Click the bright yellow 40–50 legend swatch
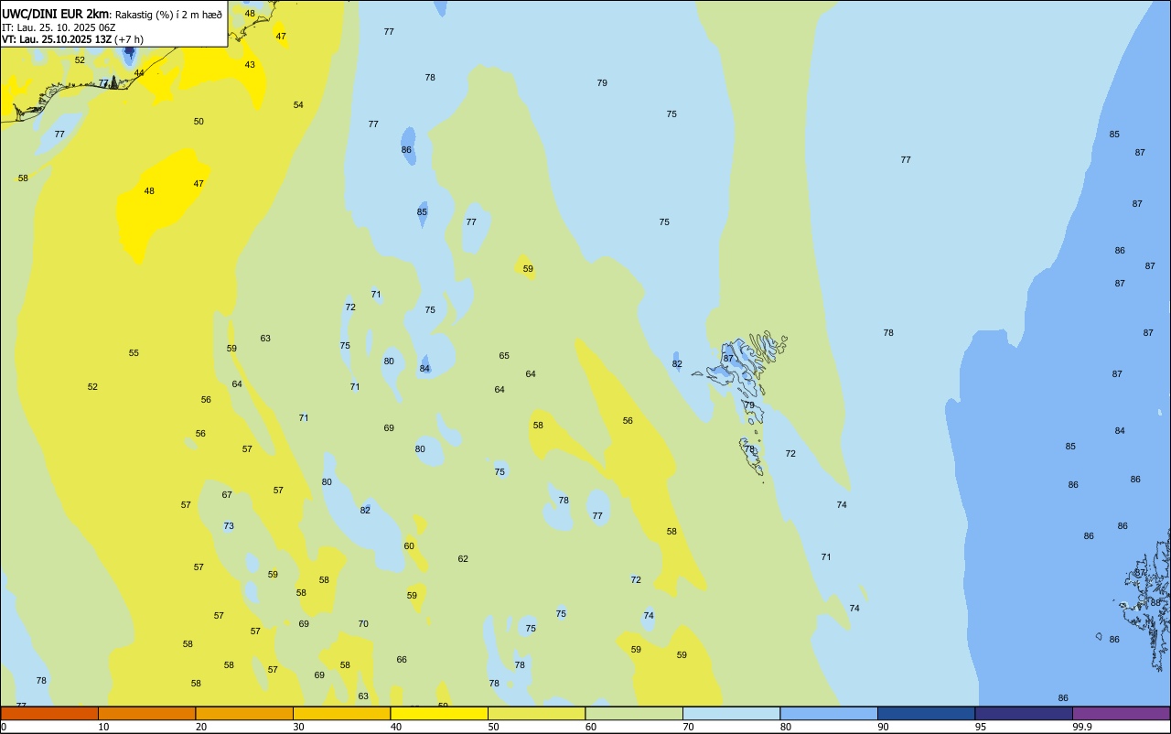 439,713
